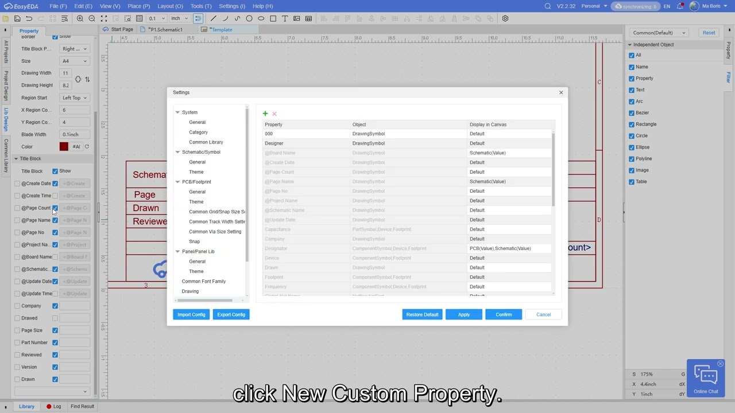The height and width of the screenshot is (413, 735).
Task: Toggle the @Create Date visibility checkbox
Action: point(55,184)
